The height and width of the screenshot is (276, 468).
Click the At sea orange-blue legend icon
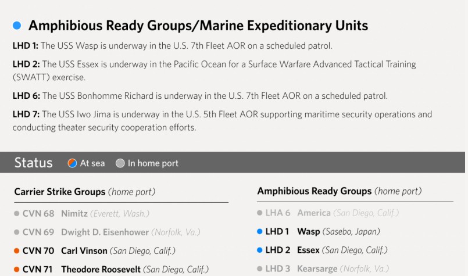[73, 163]
